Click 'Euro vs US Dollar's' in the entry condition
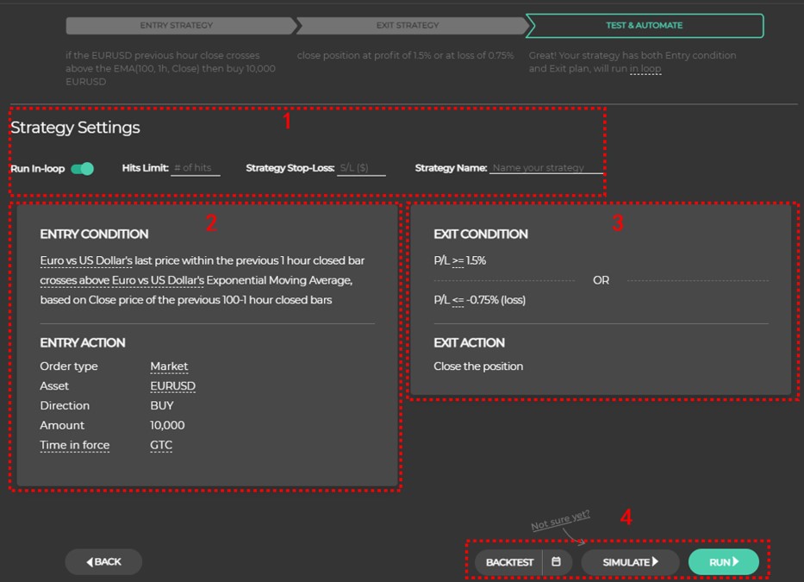This screenshot has width=804, height=582. (x=86, y=260)
